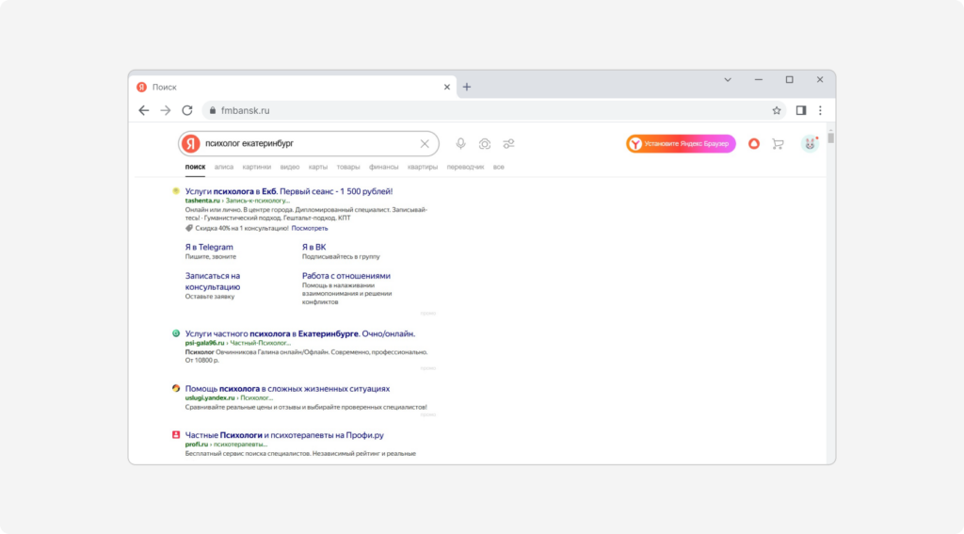Image resolution: width=964 pixels, height=534 pixels.
Task: Click the voice search microphone icon
Action: (x=460, y=143)
